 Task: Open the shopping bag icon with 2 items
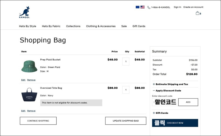198,13
